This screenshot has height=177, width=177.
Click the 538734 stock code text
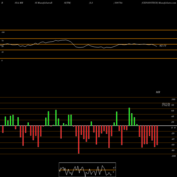tap(118, 3)
